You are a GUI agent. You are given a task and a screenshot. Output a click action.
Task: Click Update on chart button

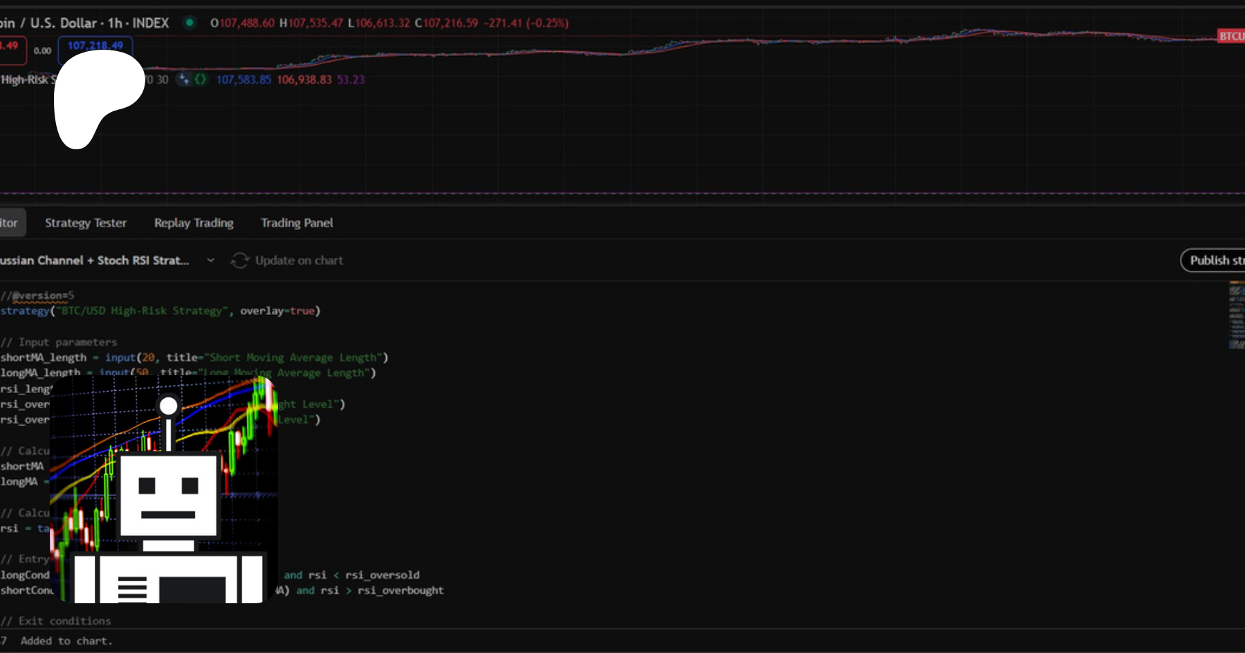(299, 261)
